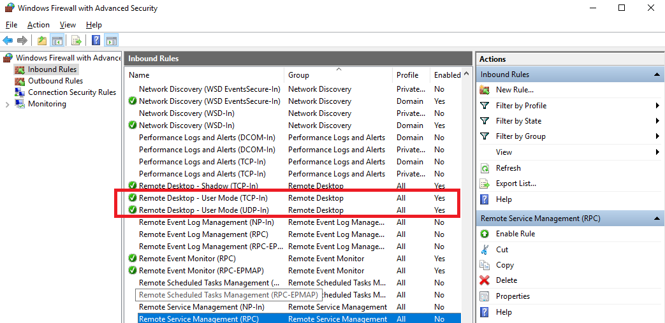Click the blue Help toolbar icon

click(x=96, y=41)
